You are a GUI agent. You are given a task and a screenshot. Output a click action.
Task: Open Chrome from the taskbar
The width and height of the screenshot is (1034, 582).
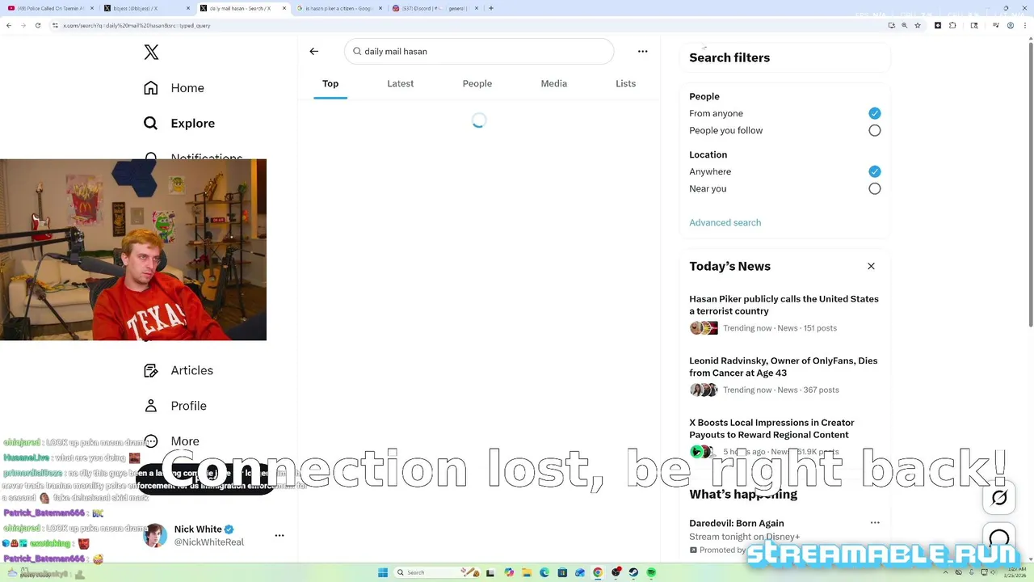(x=598, y=572)
